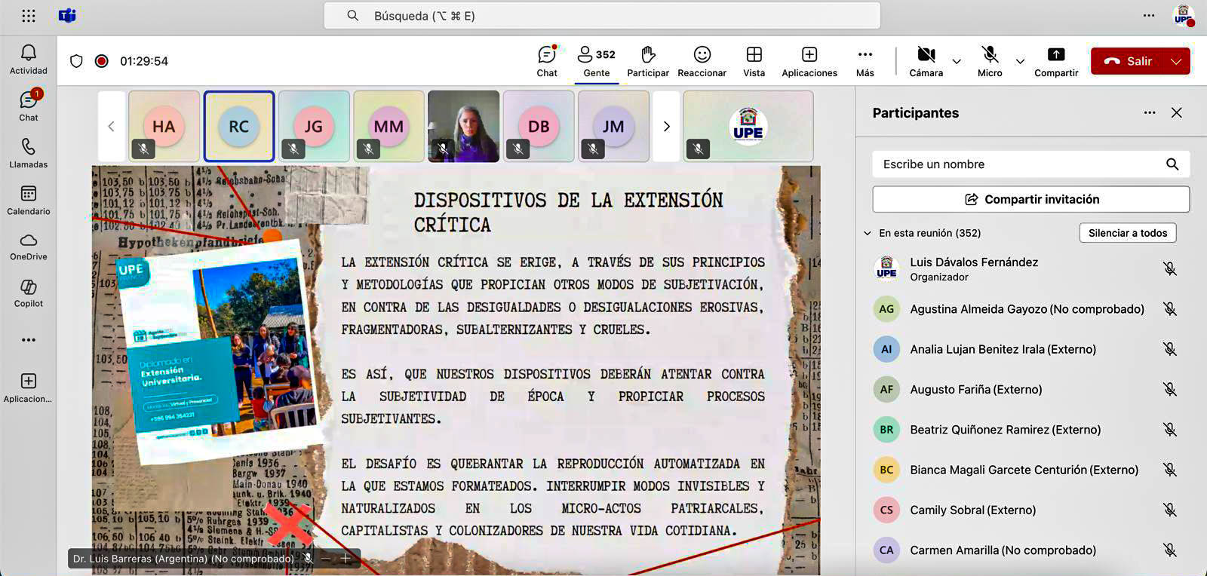Screen dimensions: 1207x576
Task: Open the UPE profile avatar menu
Action: coord(1183,15)
